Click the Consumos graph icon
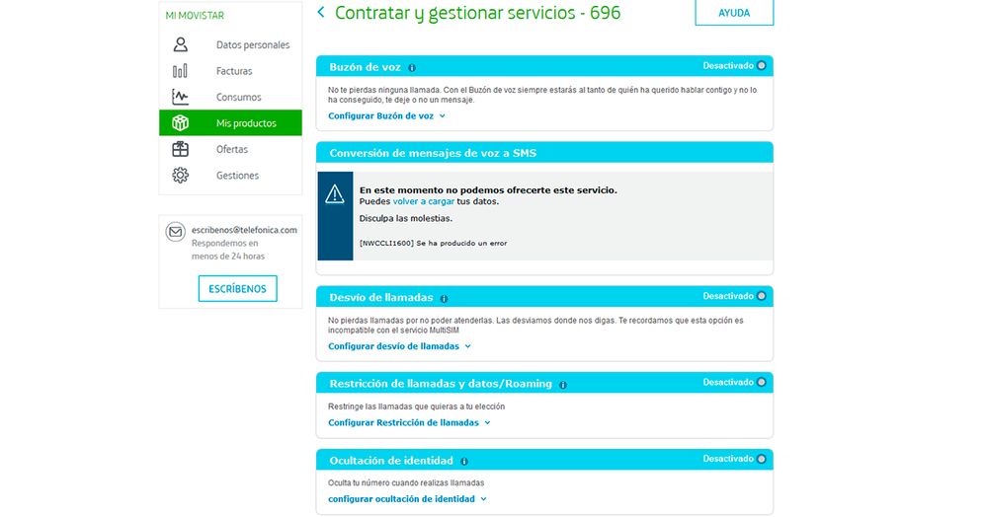 (x=180, y=98)
